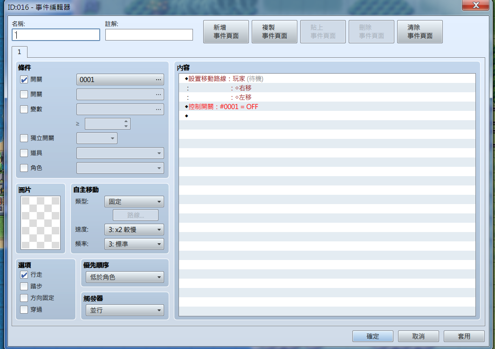Image resolution: width=495 pixels, height=349 pixels.
Task: Select the 控制開關：#0001 = OFF command
Action: (x=327, y=107)
